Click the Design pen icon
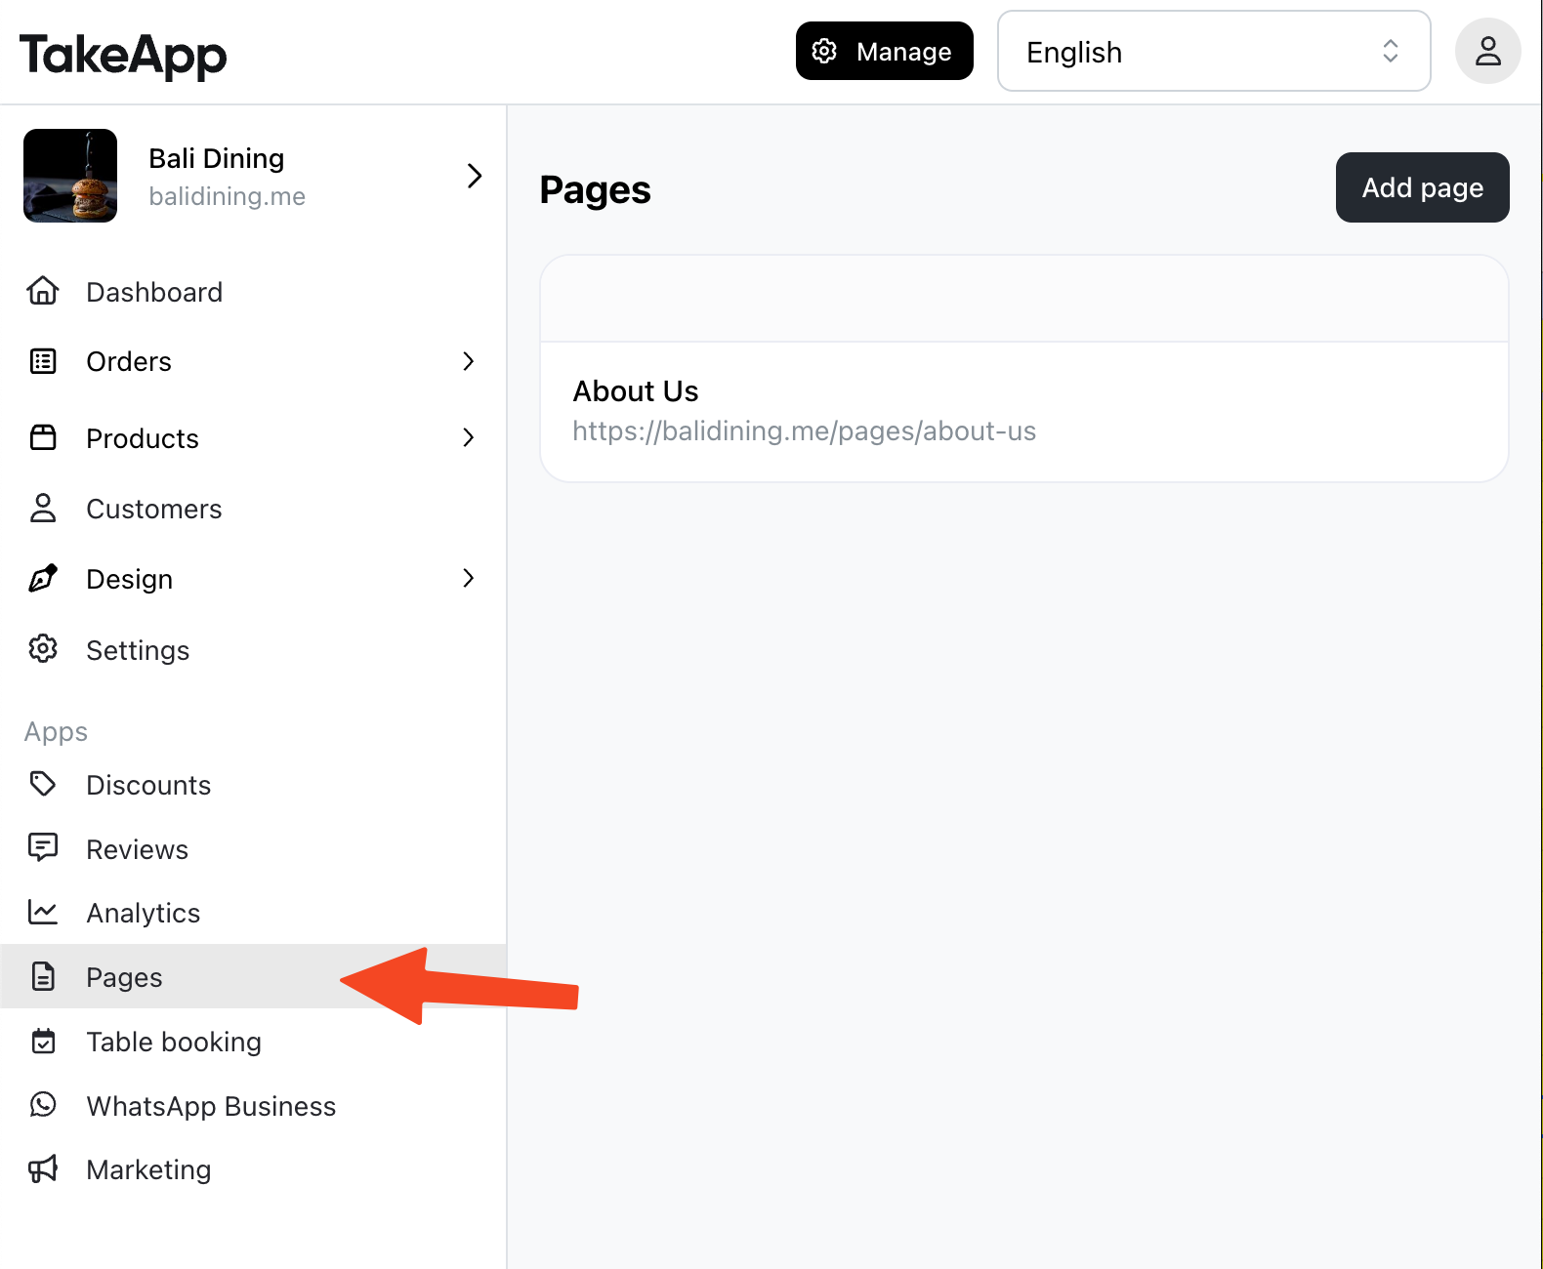This screenshot has width=1543, height=1269. click(43, 579)
